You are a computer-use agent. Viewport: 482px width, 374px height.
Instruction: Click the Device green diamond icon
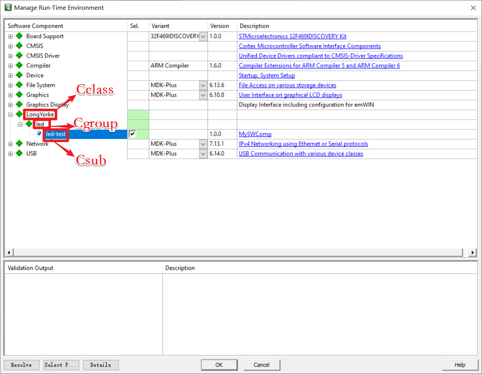(x=19, y=75)
